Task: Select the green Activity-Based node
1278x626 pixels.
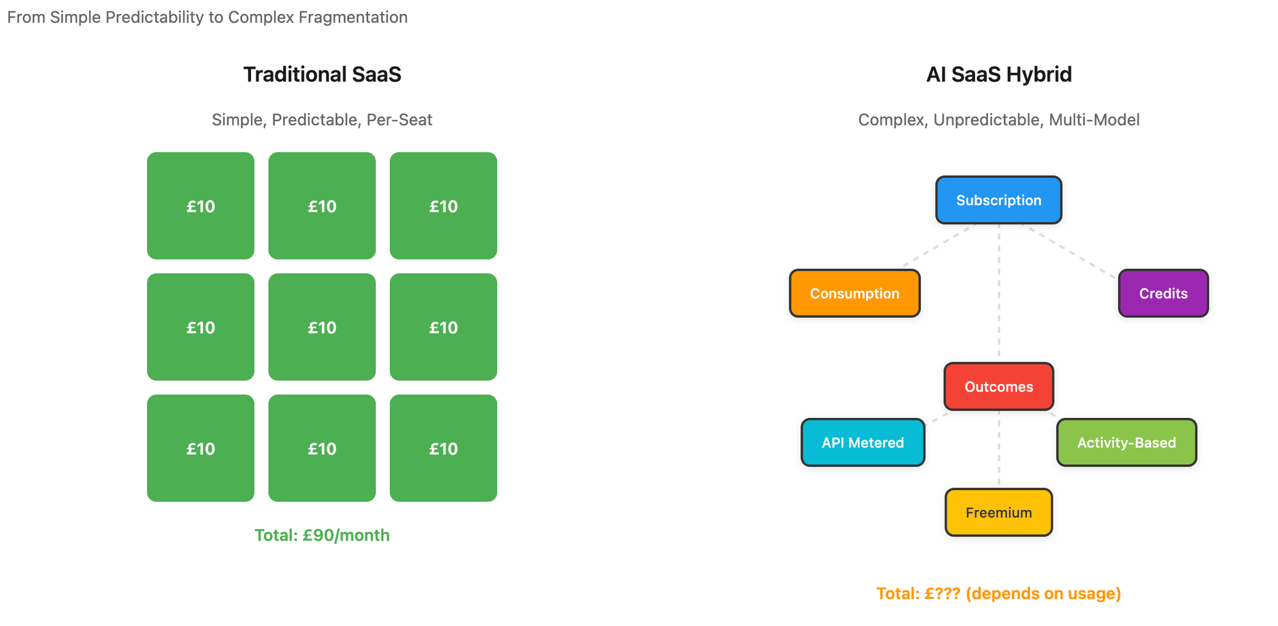Action: pyautogui.click(x=1126, y=443)
